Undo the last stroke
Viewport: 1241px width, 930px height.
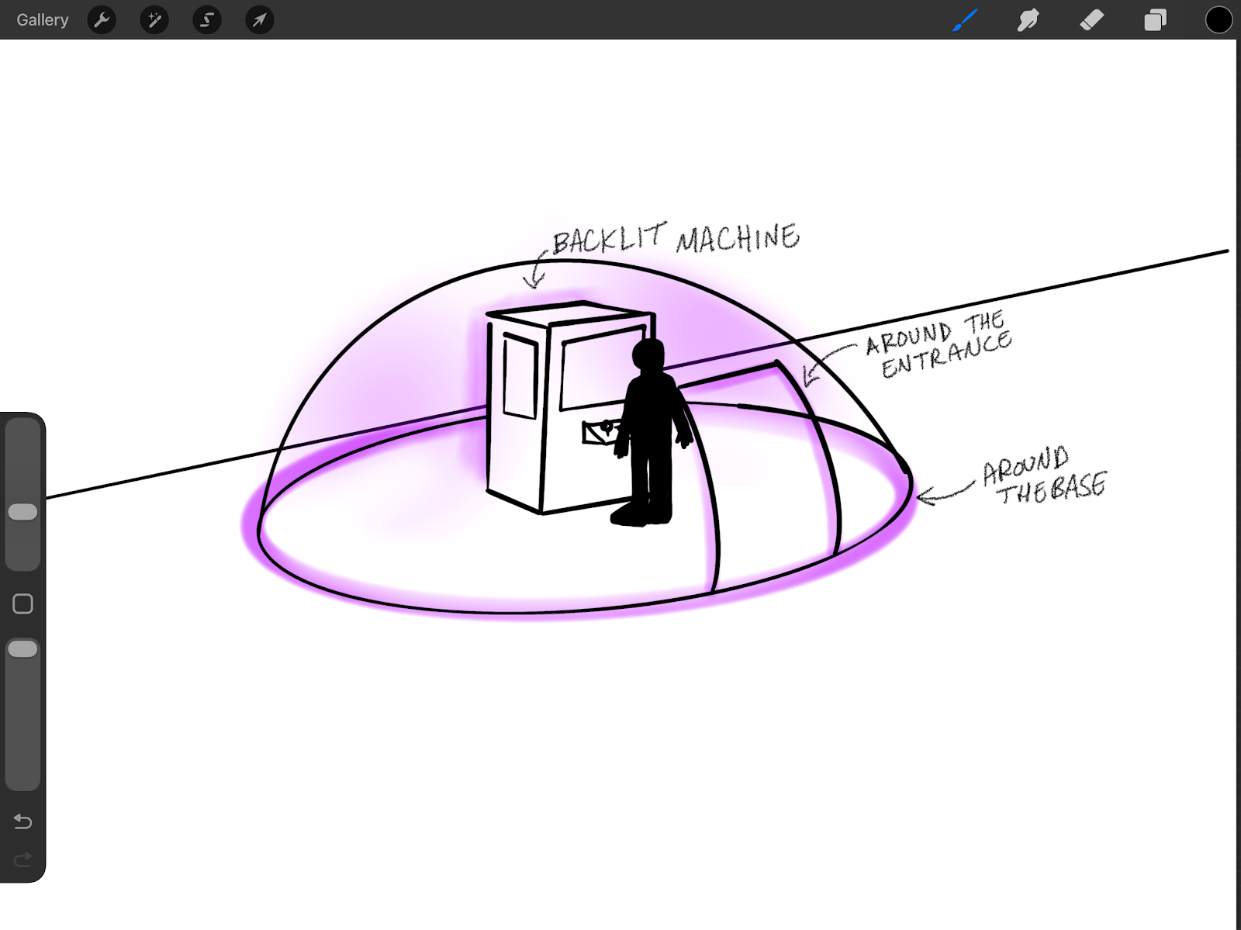[22, 821]
